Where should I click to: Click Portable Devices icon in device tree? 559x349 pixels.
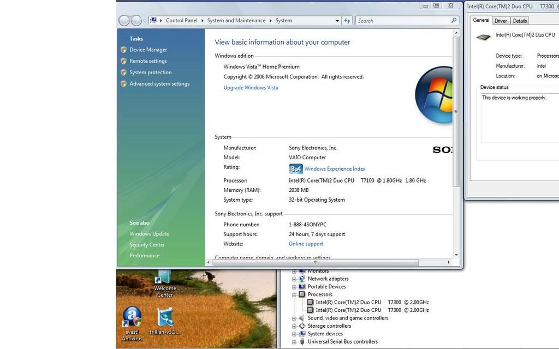click(x=302, y=287)
